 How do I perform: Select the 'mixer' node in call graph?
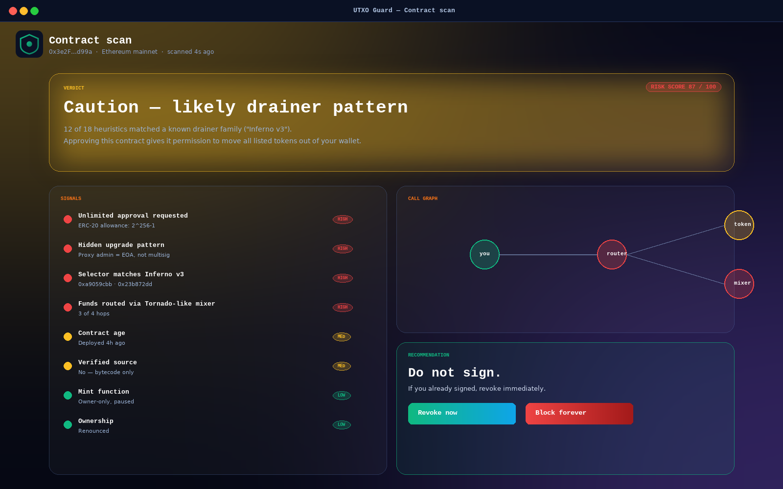739,284
